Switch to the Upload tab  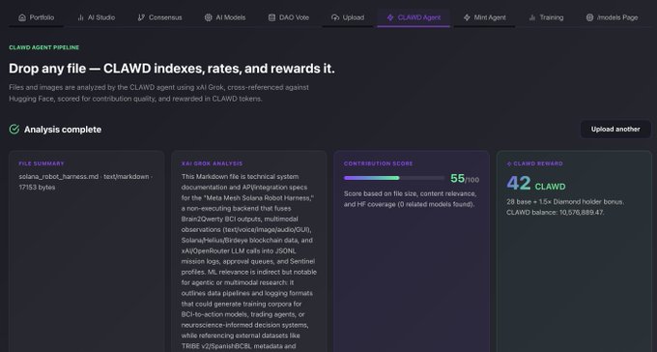pyautogui.click(x=348, y=17)
